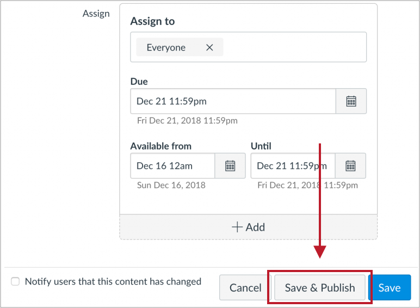The image size is (420, 308).
Task: Toggle Notify users content changed checkbox
Action: (x=15, y=281)
